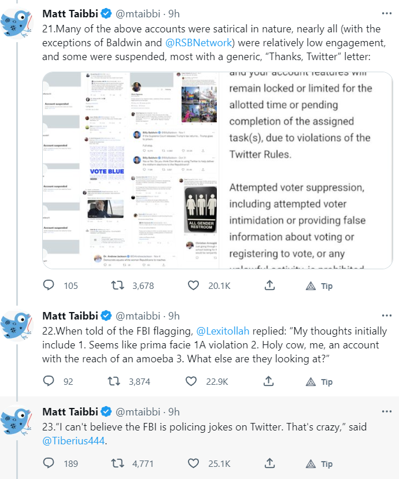Image resolution: width=399 pixels, height=479 pixels.
Task: Like the tweet with 22.9K likes
Action: pos(193,381)
